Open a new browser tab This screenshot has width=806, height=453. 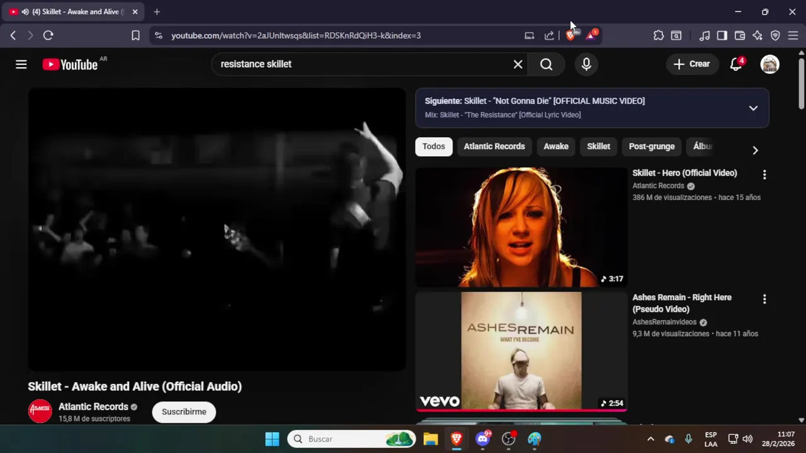(157, 12)
